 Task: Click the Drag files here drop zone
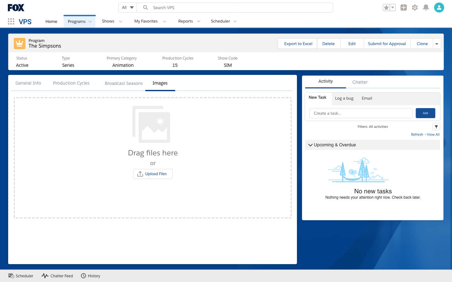(153, 158)
